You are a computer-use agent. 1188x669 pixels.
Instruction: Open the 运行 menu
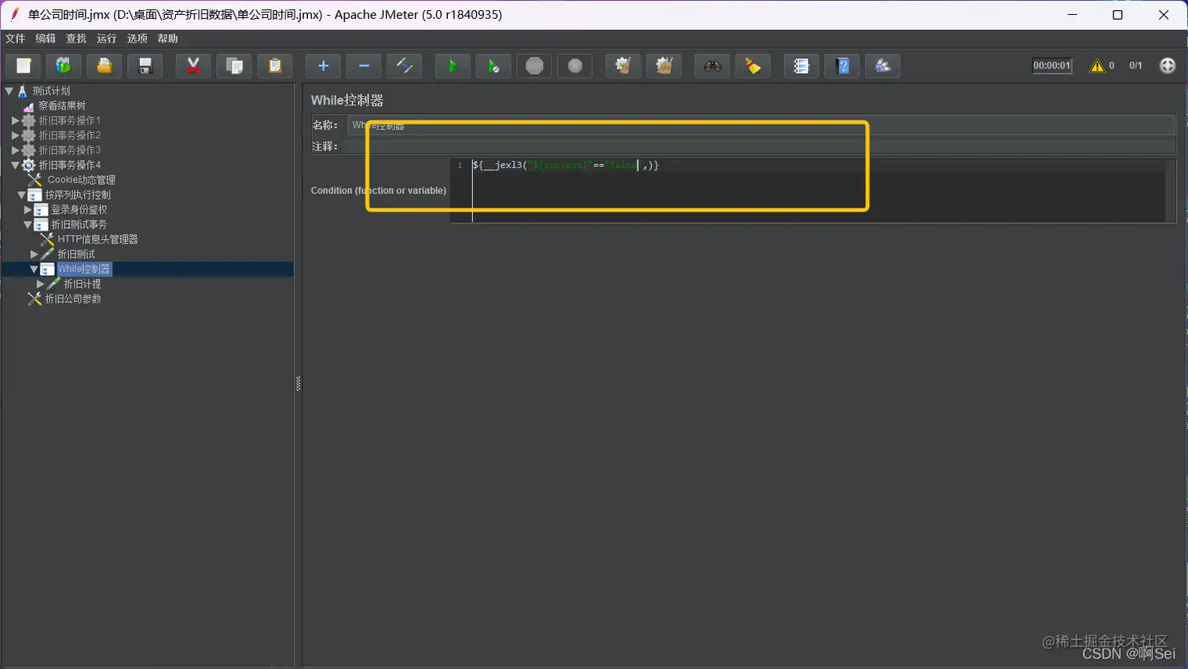pyautogui.click(x=106, y=39)
